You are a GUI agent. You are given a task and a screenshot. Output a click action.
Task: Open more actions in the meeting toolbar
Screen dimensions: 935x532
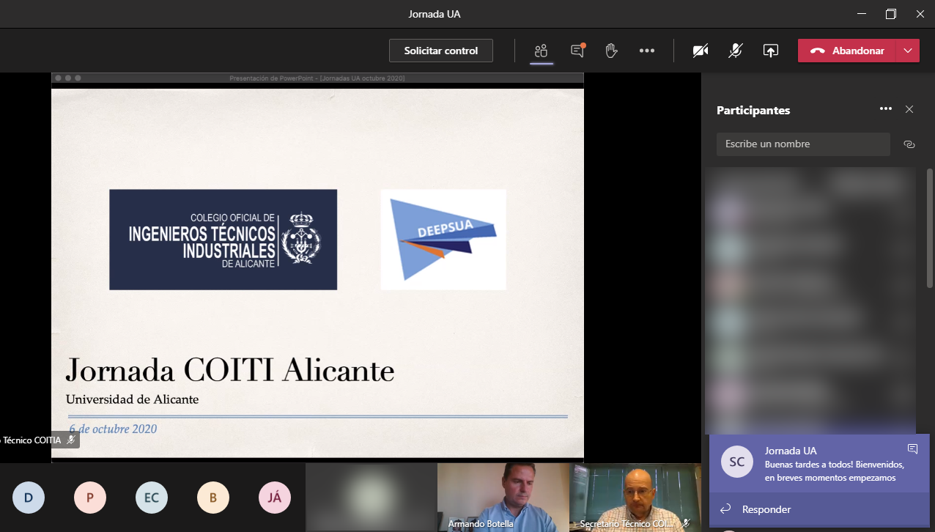tap(646, 51)
